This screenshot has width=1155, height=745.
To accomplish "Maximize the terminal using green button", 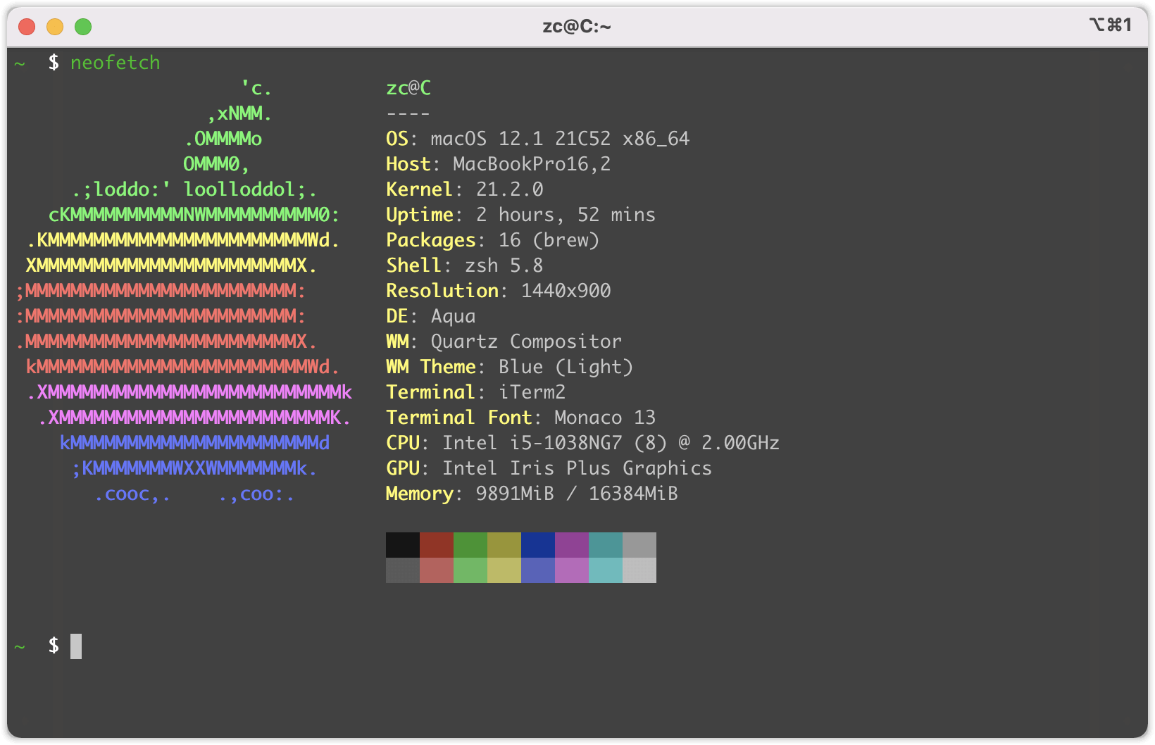I will click(x=83, y=27).
